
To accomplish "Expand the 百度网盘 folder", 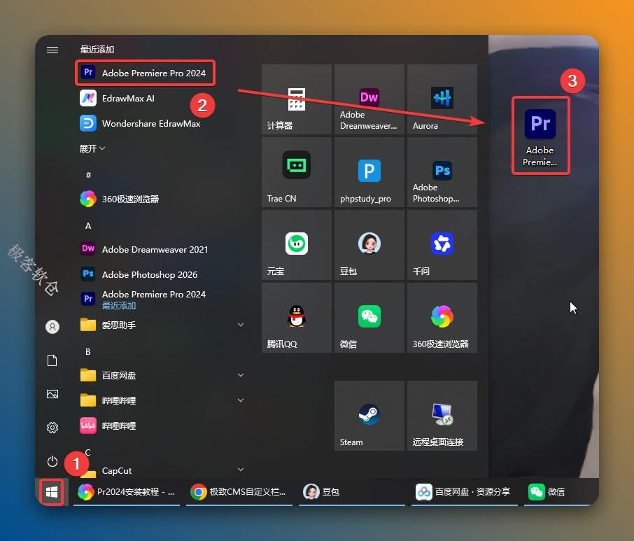I will (162, 375).
